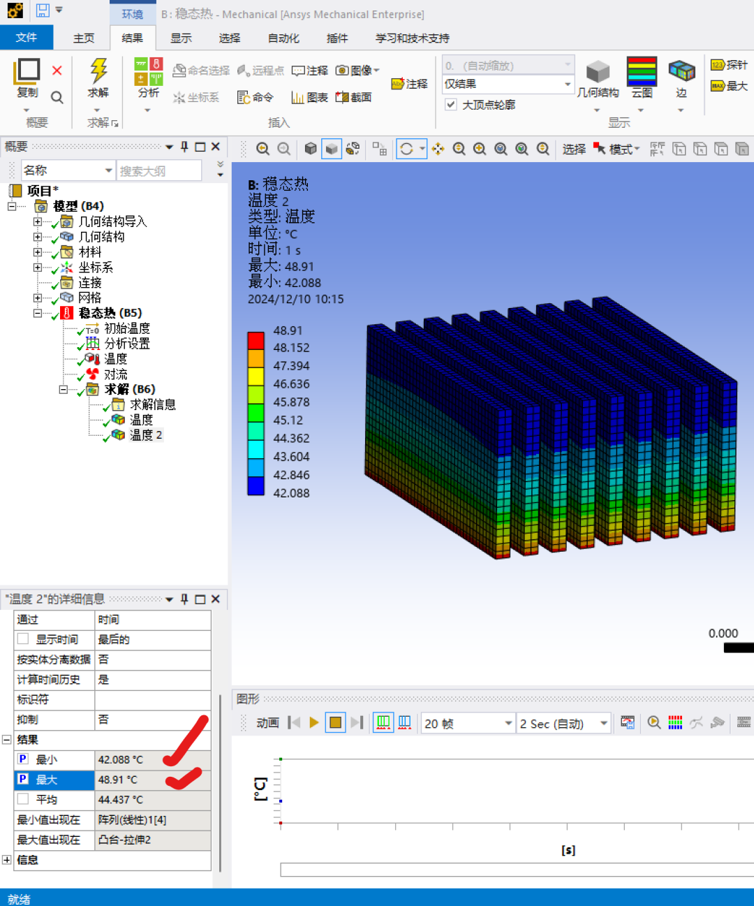Collapse the 稳态热 (B5) tree node
The image size is (754, 906).
(38, 313)
